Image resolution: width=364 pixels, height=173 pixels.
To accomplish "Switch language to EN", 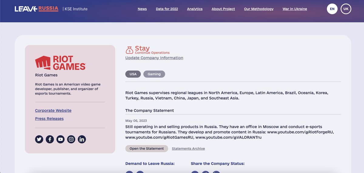I will (332, 9).
